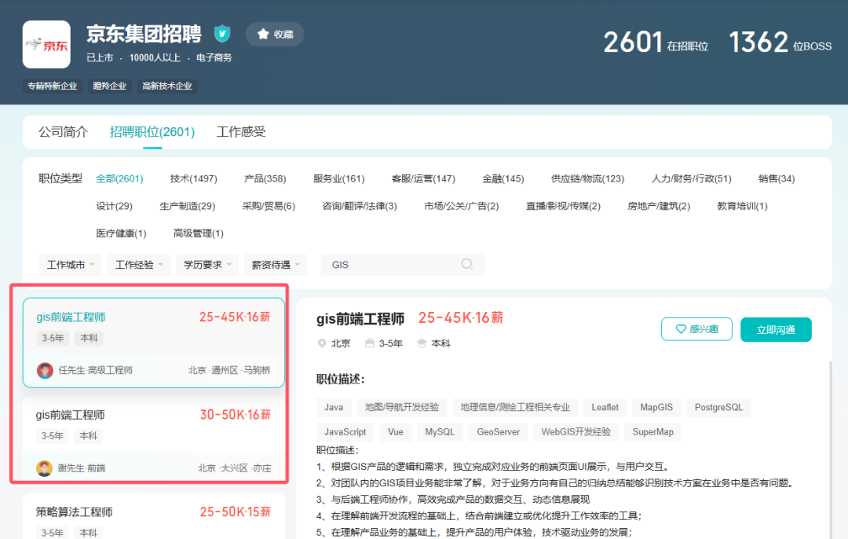Click the MapGIS skill tag
Screen dimensions: 848x539
pos(656,408)
